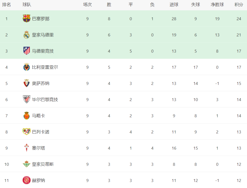Click the 净胜球 column header

217,5
